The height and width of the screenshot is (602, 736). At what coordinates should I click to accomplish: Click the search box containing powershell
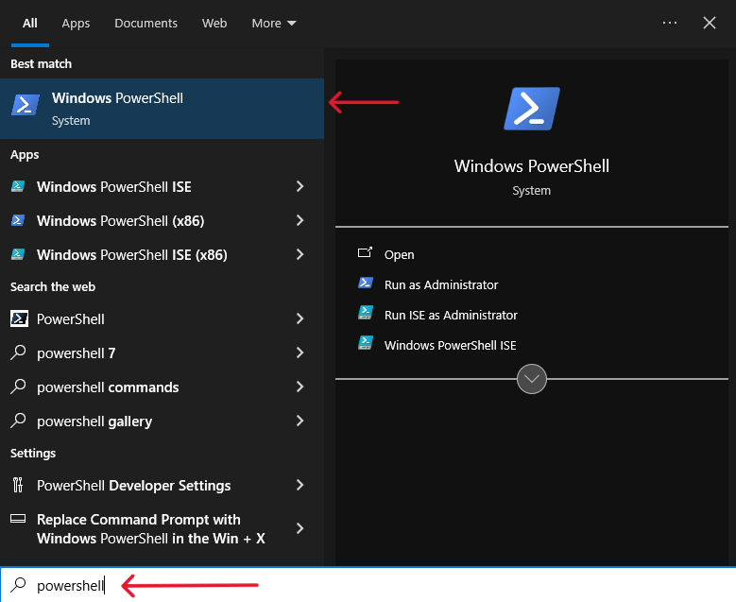pyautogui.click(x=368, y=585)
